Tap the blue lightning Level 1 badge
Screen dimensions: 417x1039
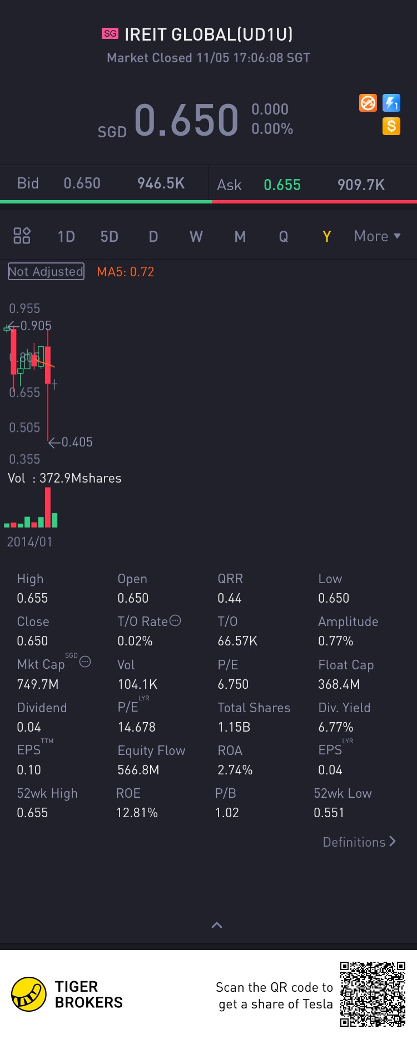click(x=391, y=103)
